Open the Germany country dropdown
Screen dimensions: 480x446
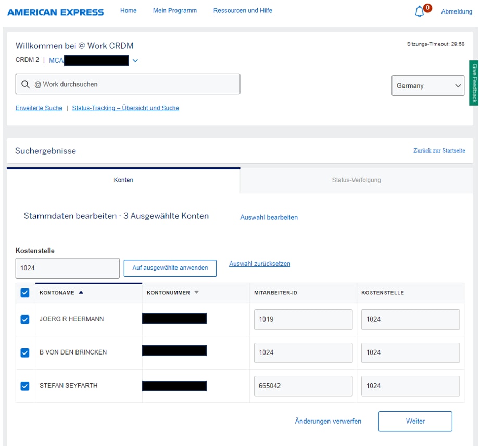[x=427, y=86]
